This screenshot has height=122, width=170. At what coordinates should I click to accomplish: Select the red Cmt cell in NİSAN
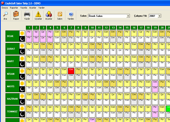(x=71, y=71)
